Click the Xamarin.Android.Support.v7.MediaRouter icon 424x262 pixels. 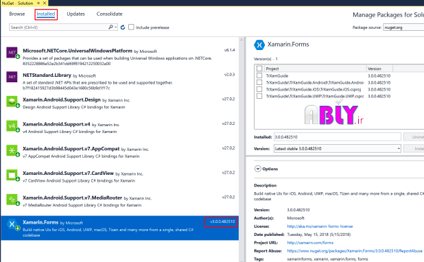[x=12, y=200]
